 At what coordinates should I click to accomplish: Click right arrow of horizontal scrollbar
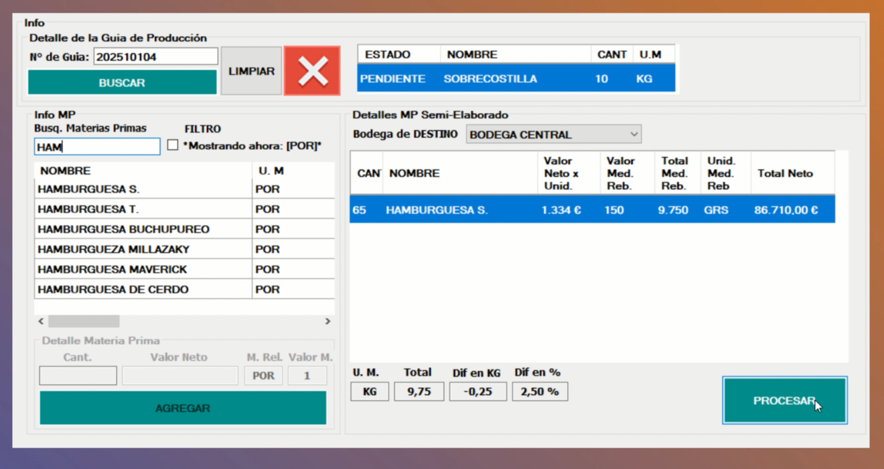(x=327, y=322)
